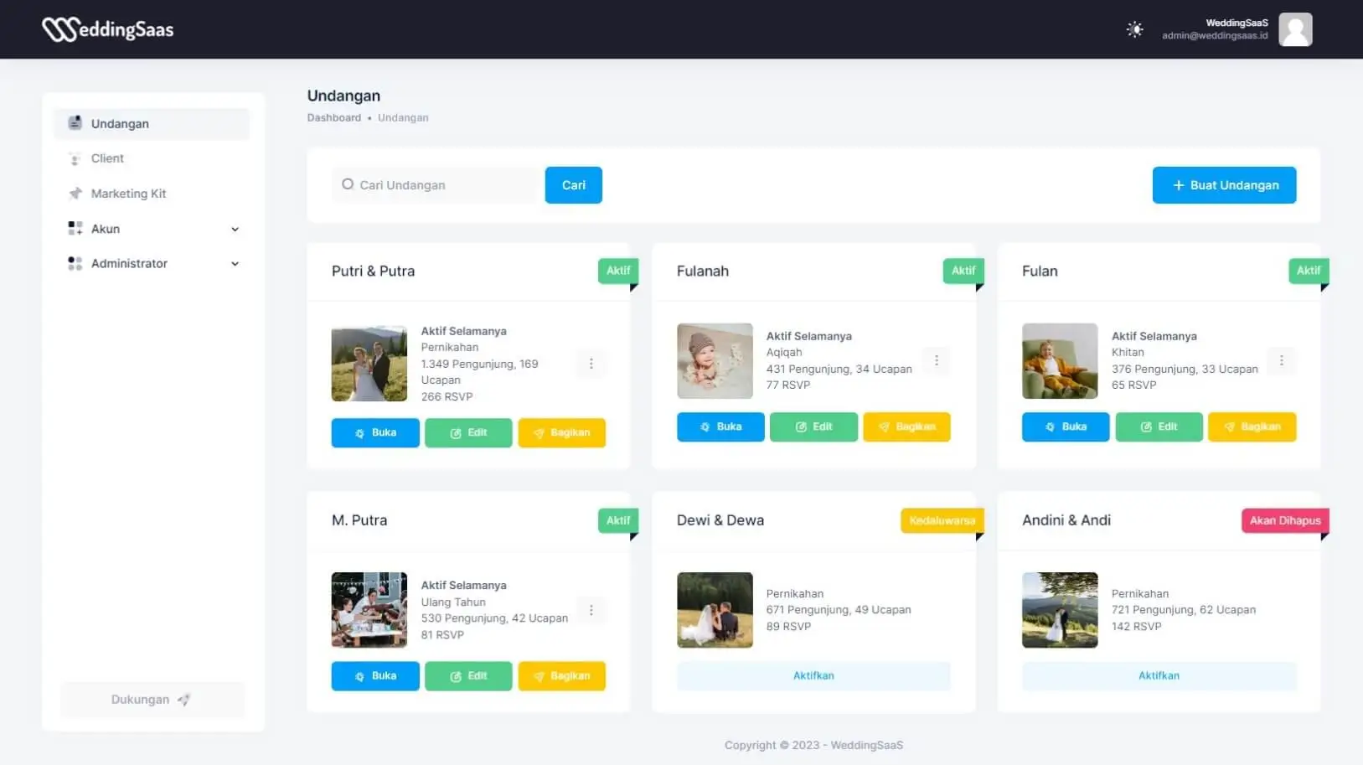Expand the Akun submenu chevron

(x=235, y=228)
